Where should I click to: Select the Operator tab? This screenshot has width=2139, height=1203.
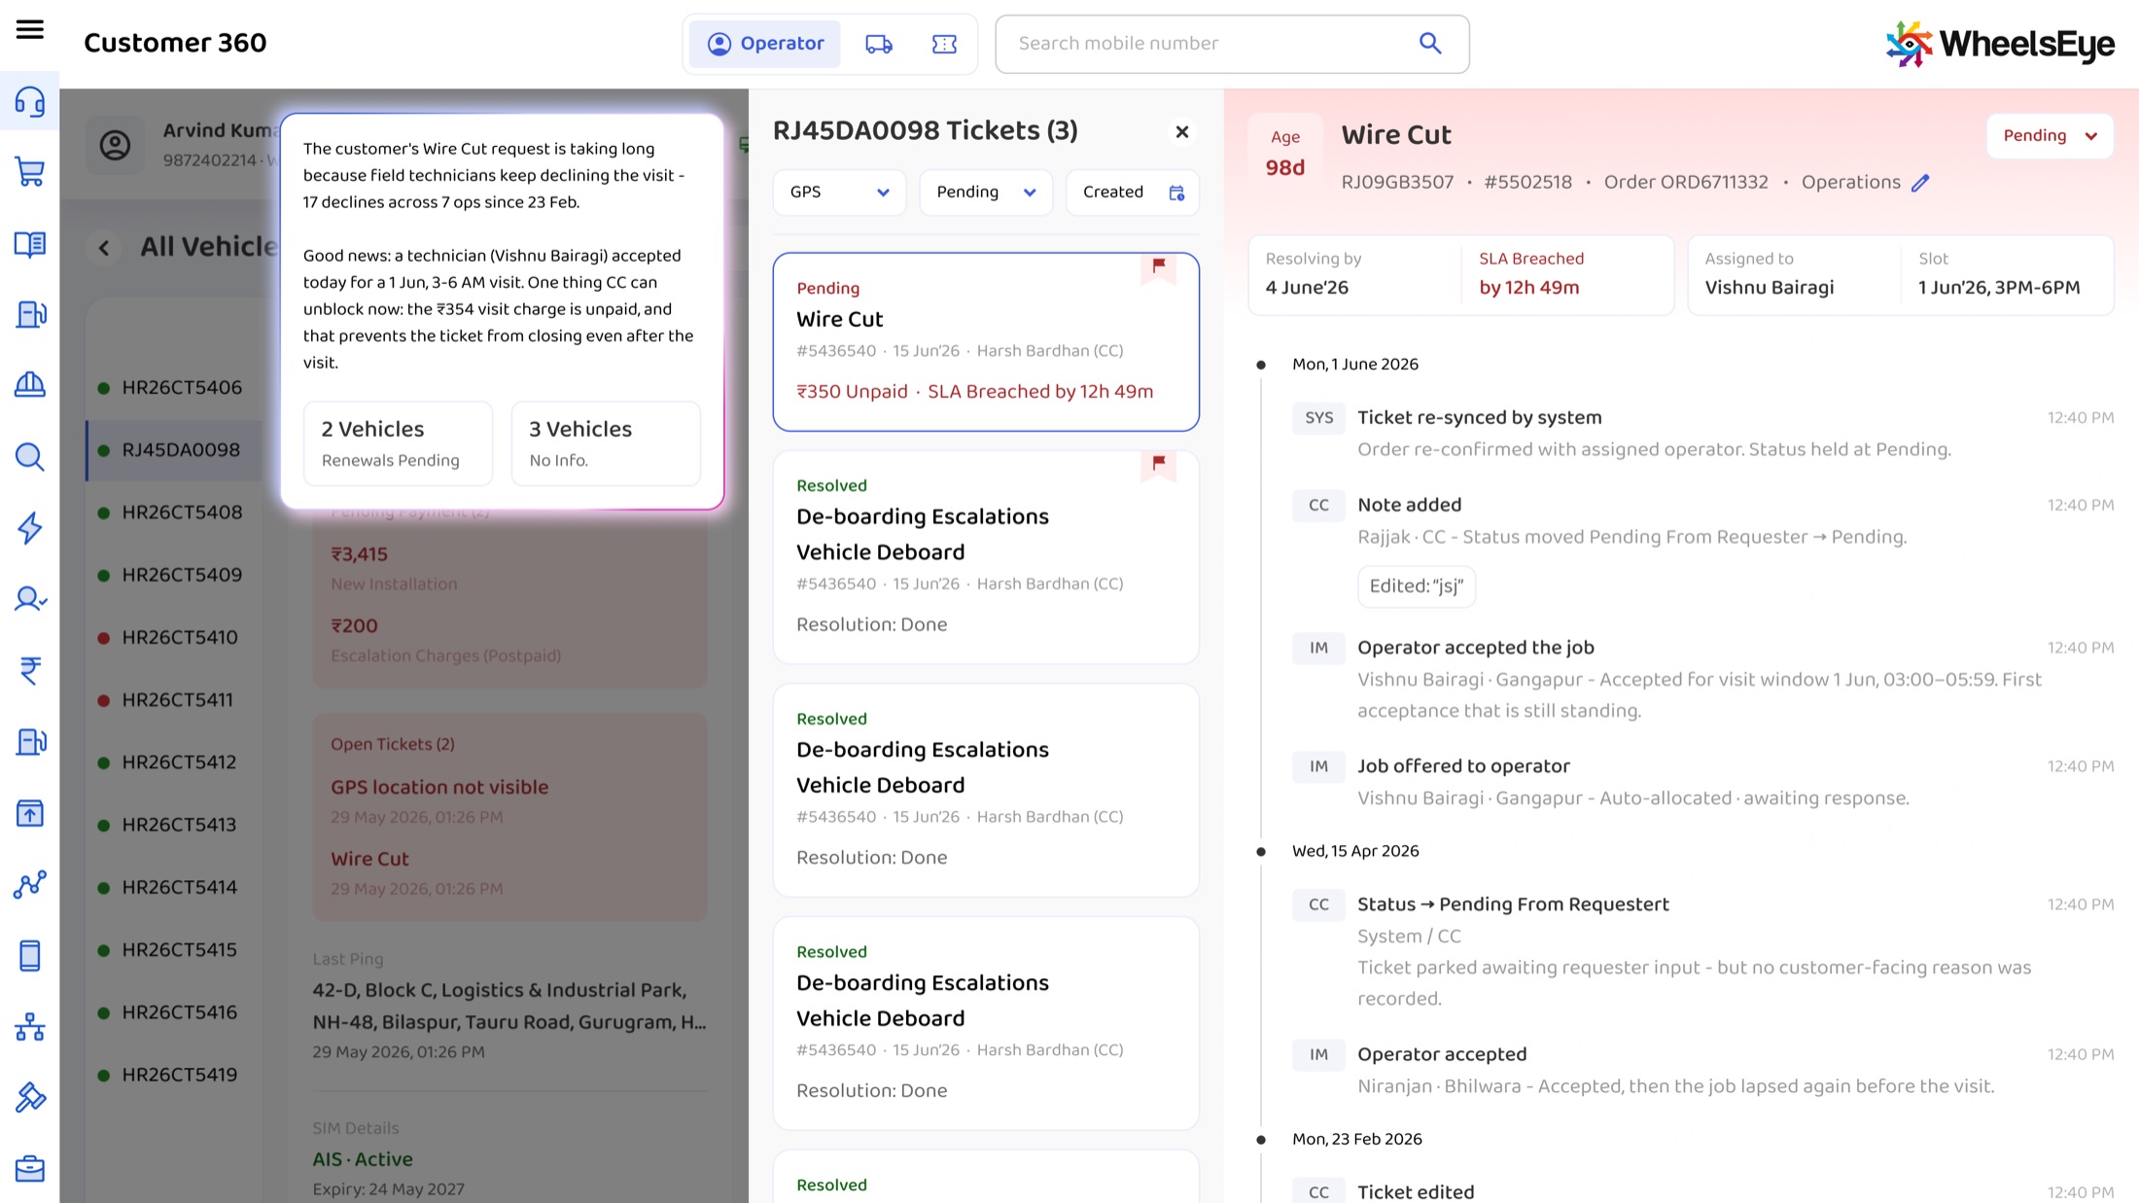tap(765, 44)
